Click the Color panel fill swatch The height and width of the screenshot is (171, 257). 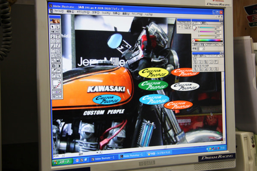point(194,27)
